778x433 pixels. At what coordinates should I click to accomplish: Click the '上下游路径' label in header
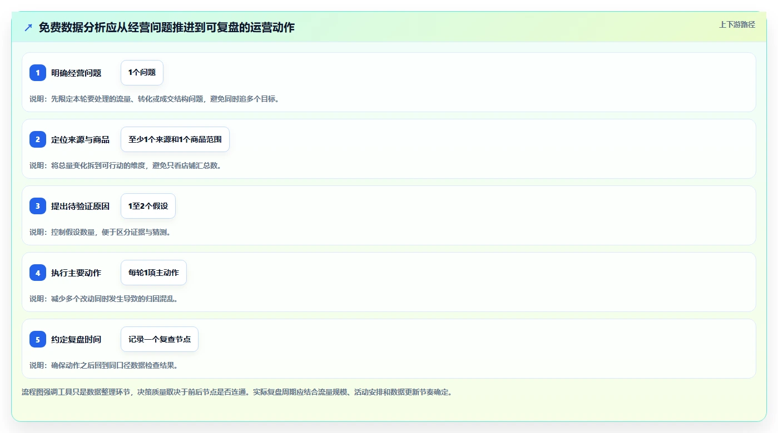(x=737, y=24)
